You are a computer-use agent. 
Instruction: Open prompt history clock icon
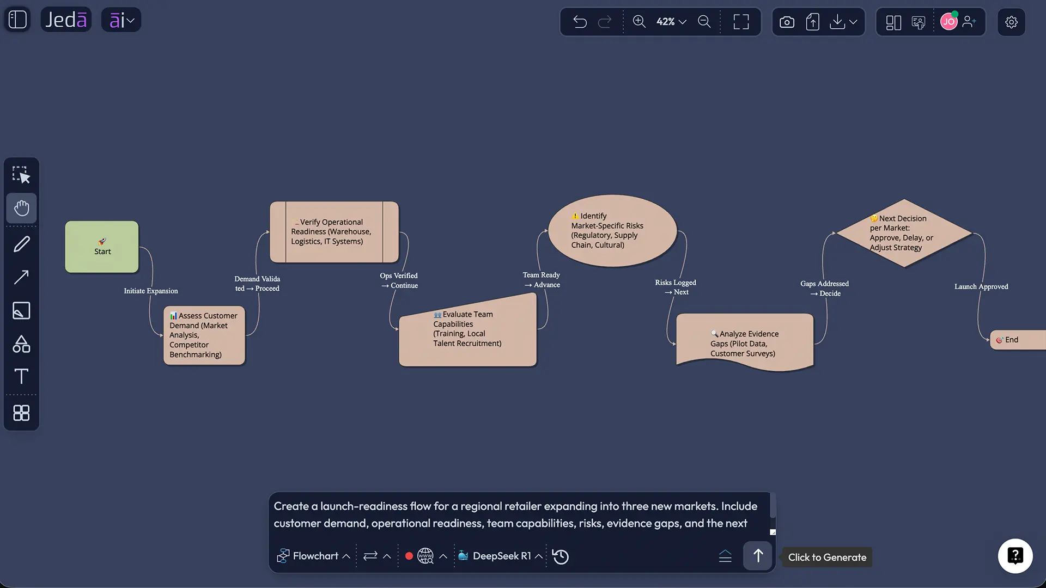561,556
